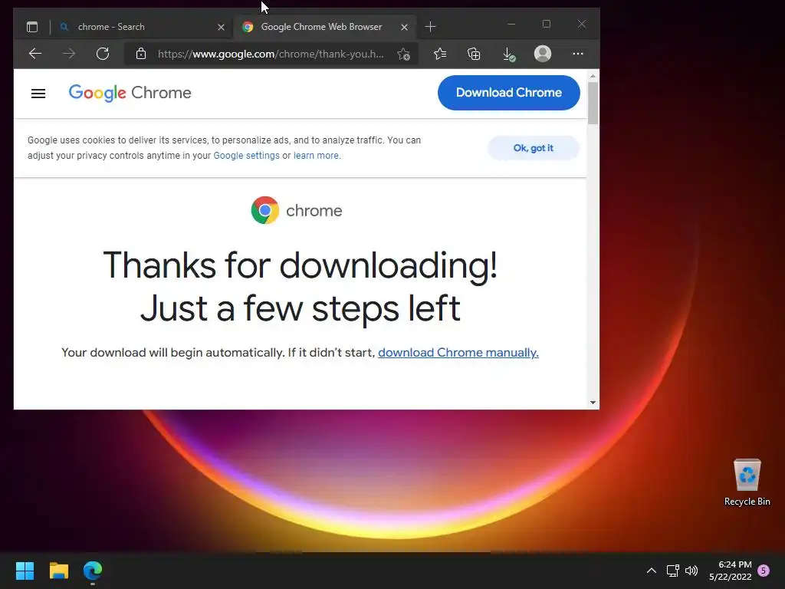Open the user profile icon
Screen dimensions: 785x589
(x=543, y=54)
